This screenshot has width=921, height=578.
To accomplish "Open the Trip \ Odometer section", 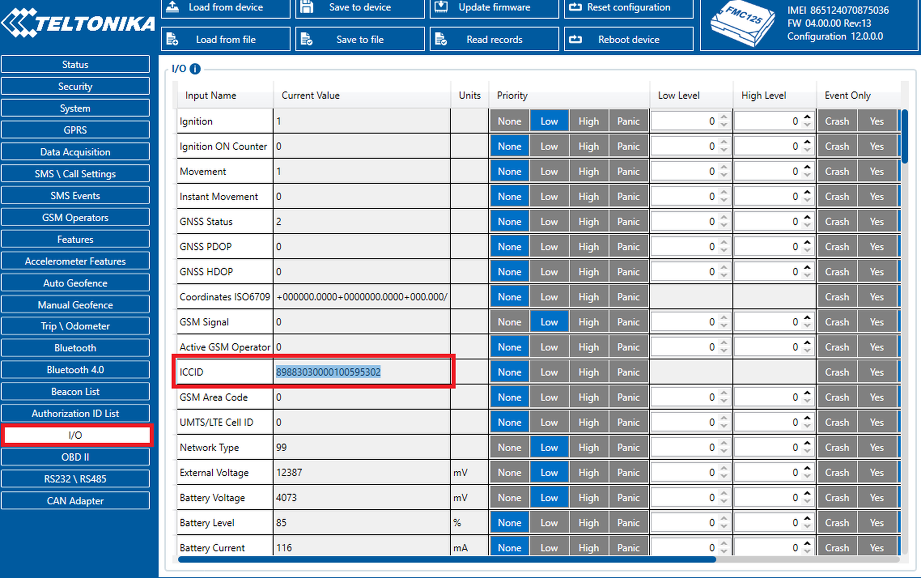I will (75, 326).
